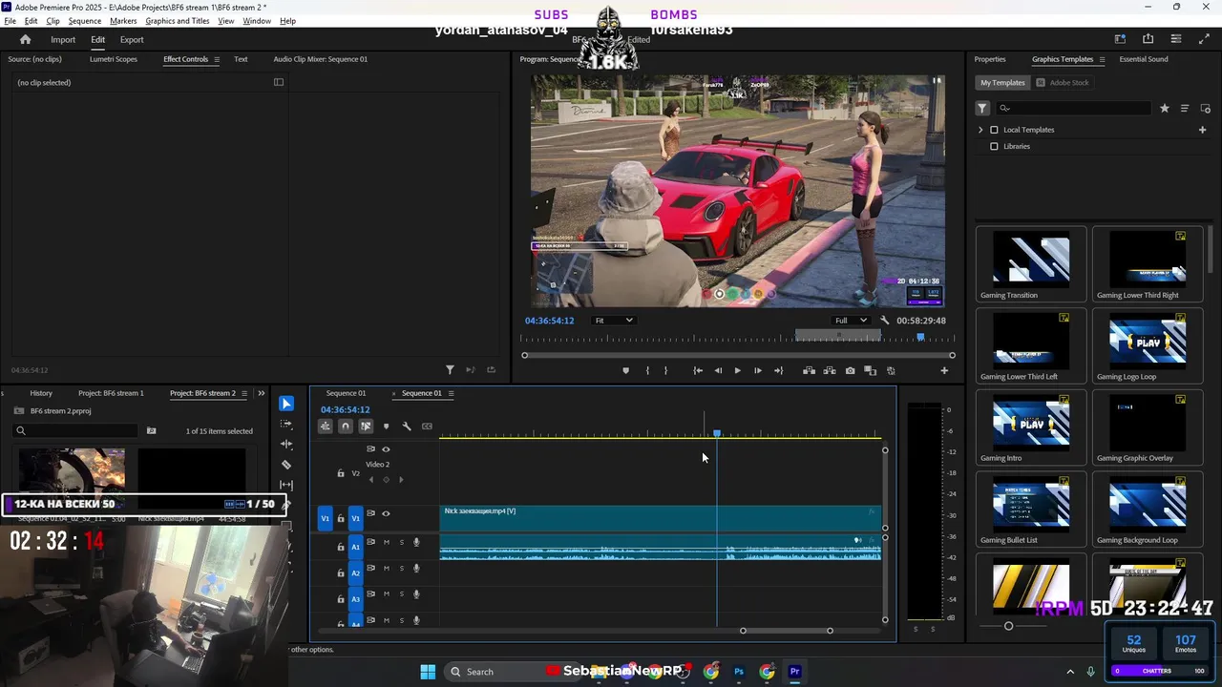Viewport: 1222px width, 687px height.
Task: Open Timeline Display Settings wrench
Action: pyautogui.click(x=407, y=427)
